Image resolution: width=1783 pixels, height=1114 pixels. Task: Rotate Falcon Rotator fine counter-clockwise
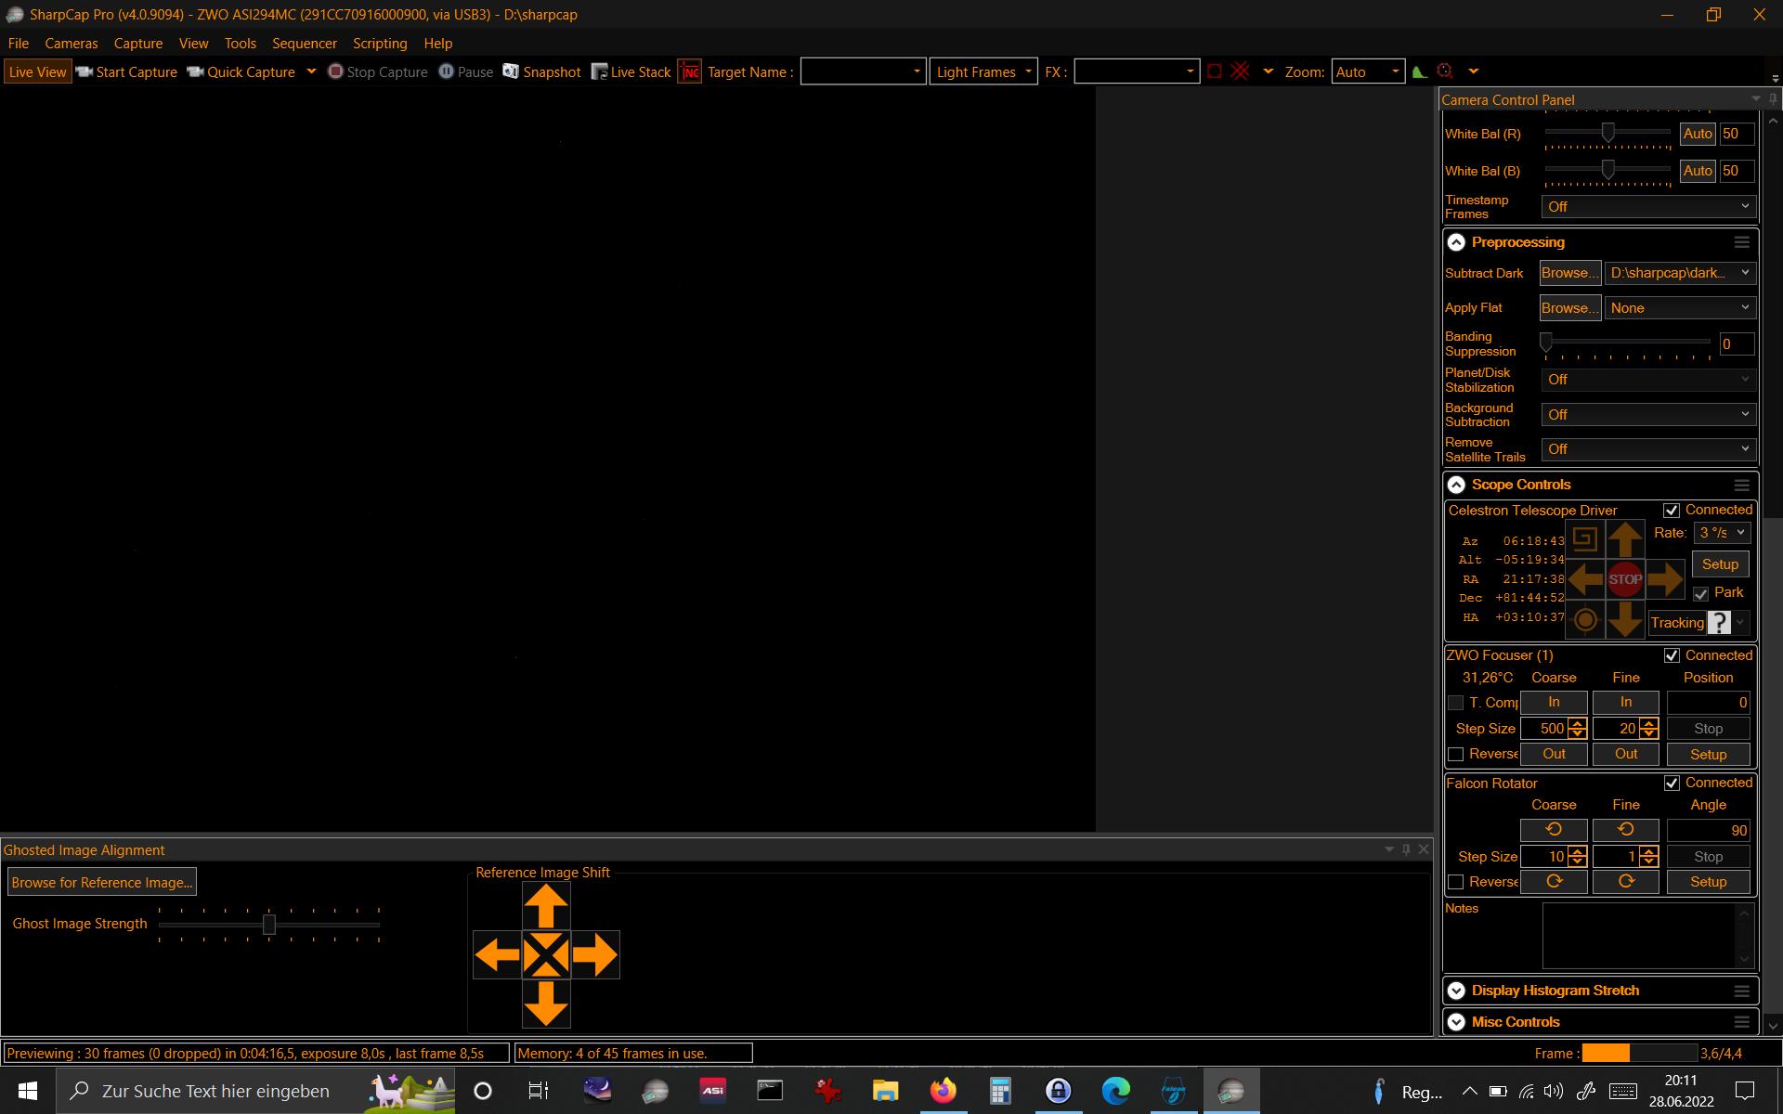pos(1626,830)
